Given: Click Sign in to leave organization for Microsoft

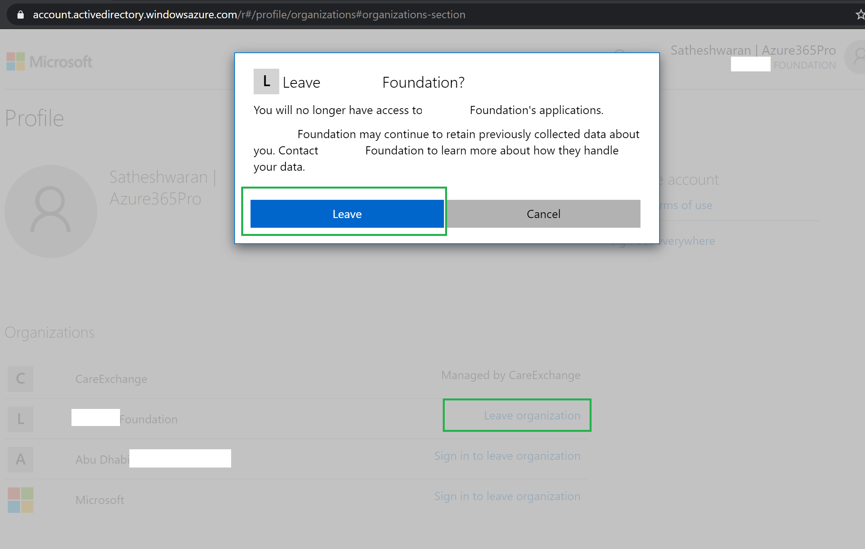Looking at the screenshot, I should point(507,496).
